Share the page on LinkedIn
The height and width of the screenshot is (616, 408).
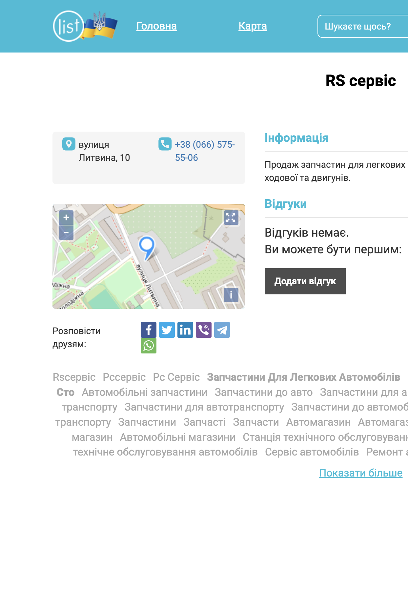click(x=185, y=330)
